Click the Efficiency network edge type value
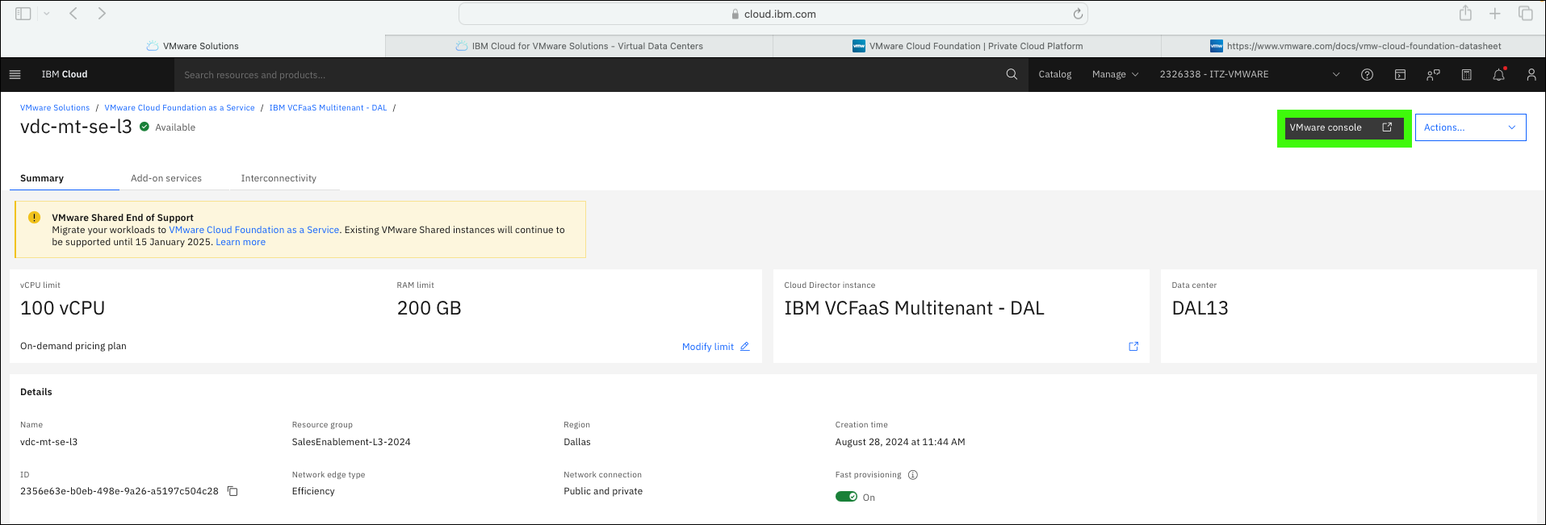Screen dimensions: 1546x525 [x=313, y=491]
